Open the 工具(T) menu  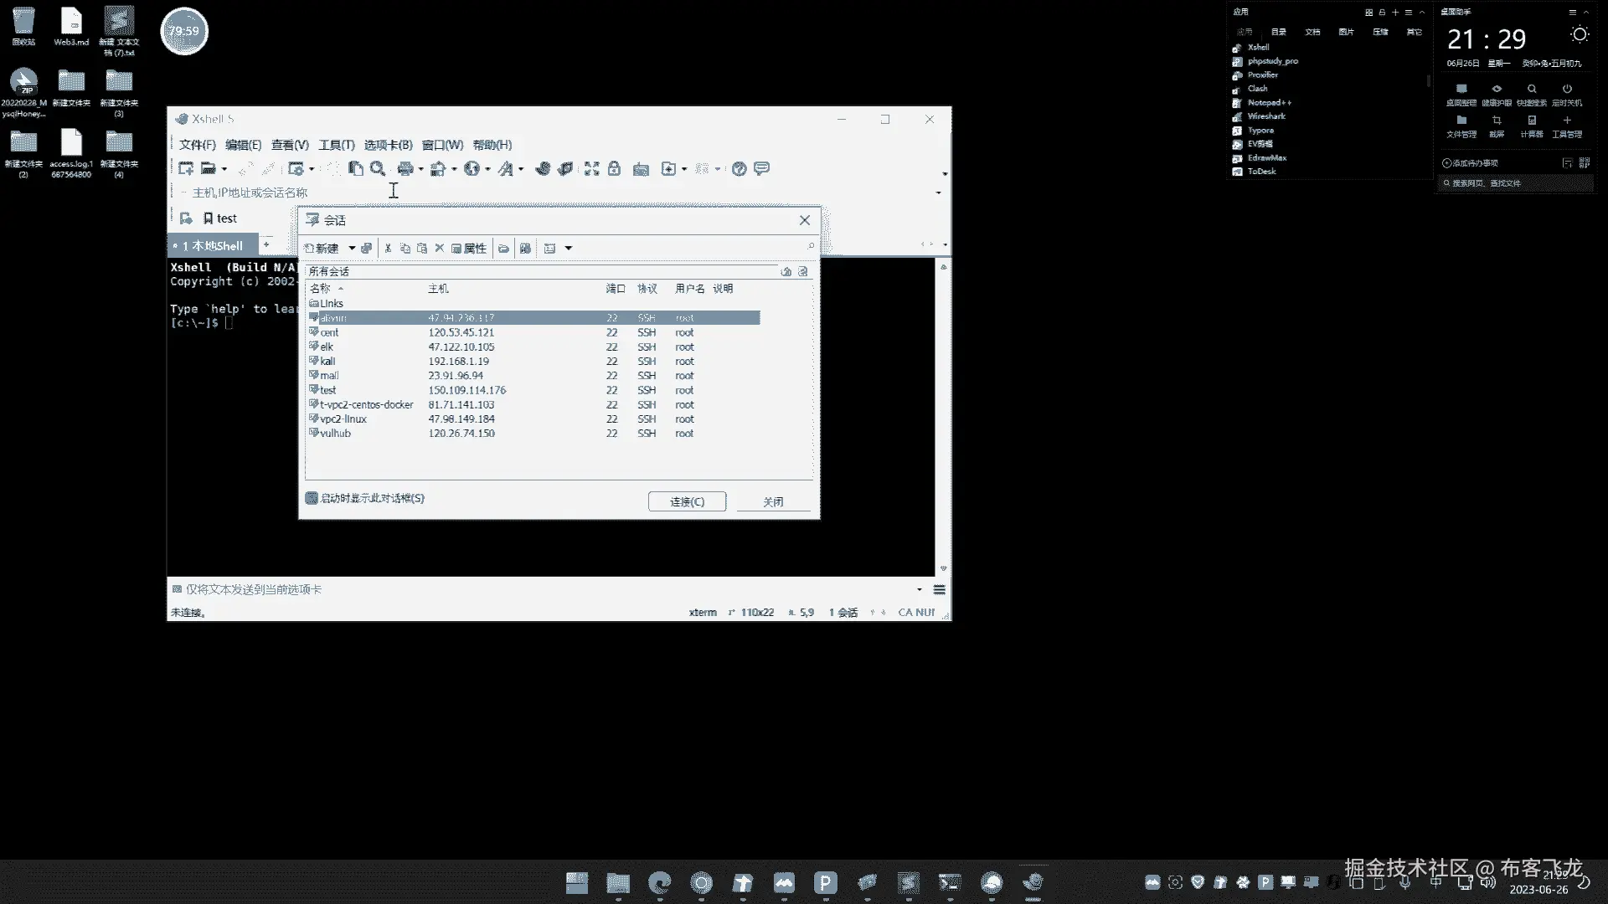coord(336,145)
